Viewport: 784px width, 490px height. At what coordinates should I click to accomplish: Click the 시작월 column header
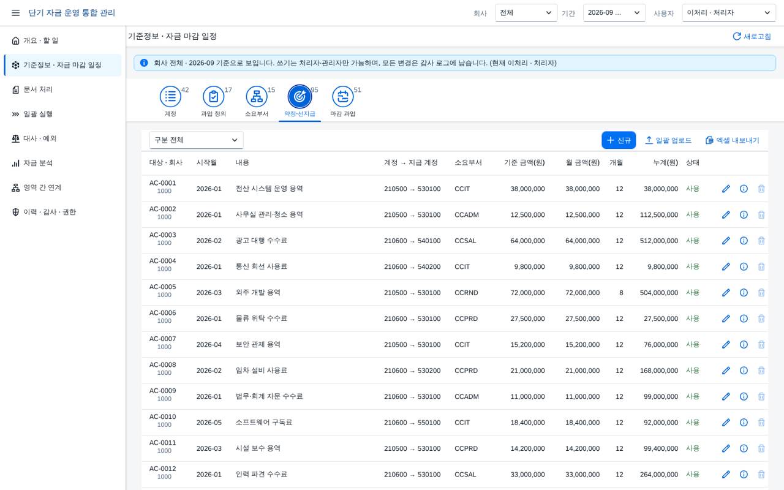[x=206, y=163]
